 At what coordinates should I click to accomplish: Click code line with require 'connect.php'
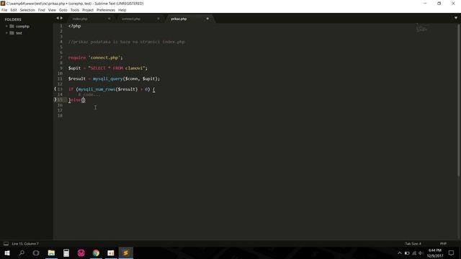pos(96,58)
